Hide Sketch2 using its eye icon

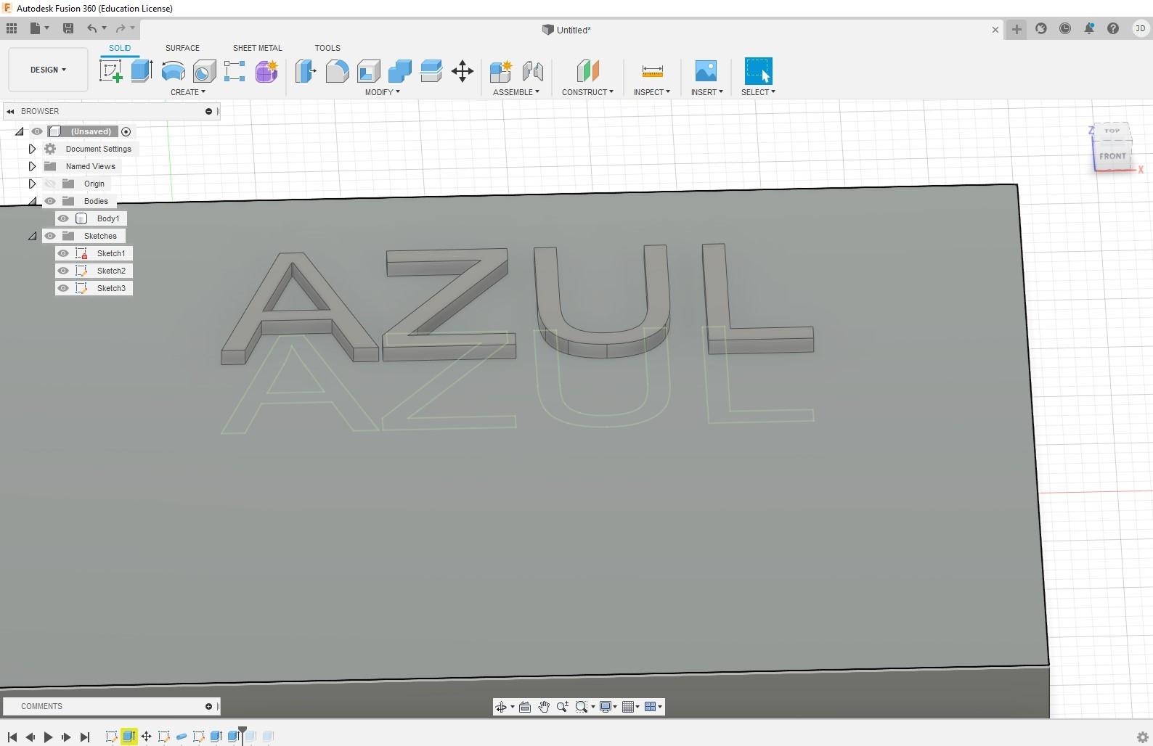(x=63, y=271)
